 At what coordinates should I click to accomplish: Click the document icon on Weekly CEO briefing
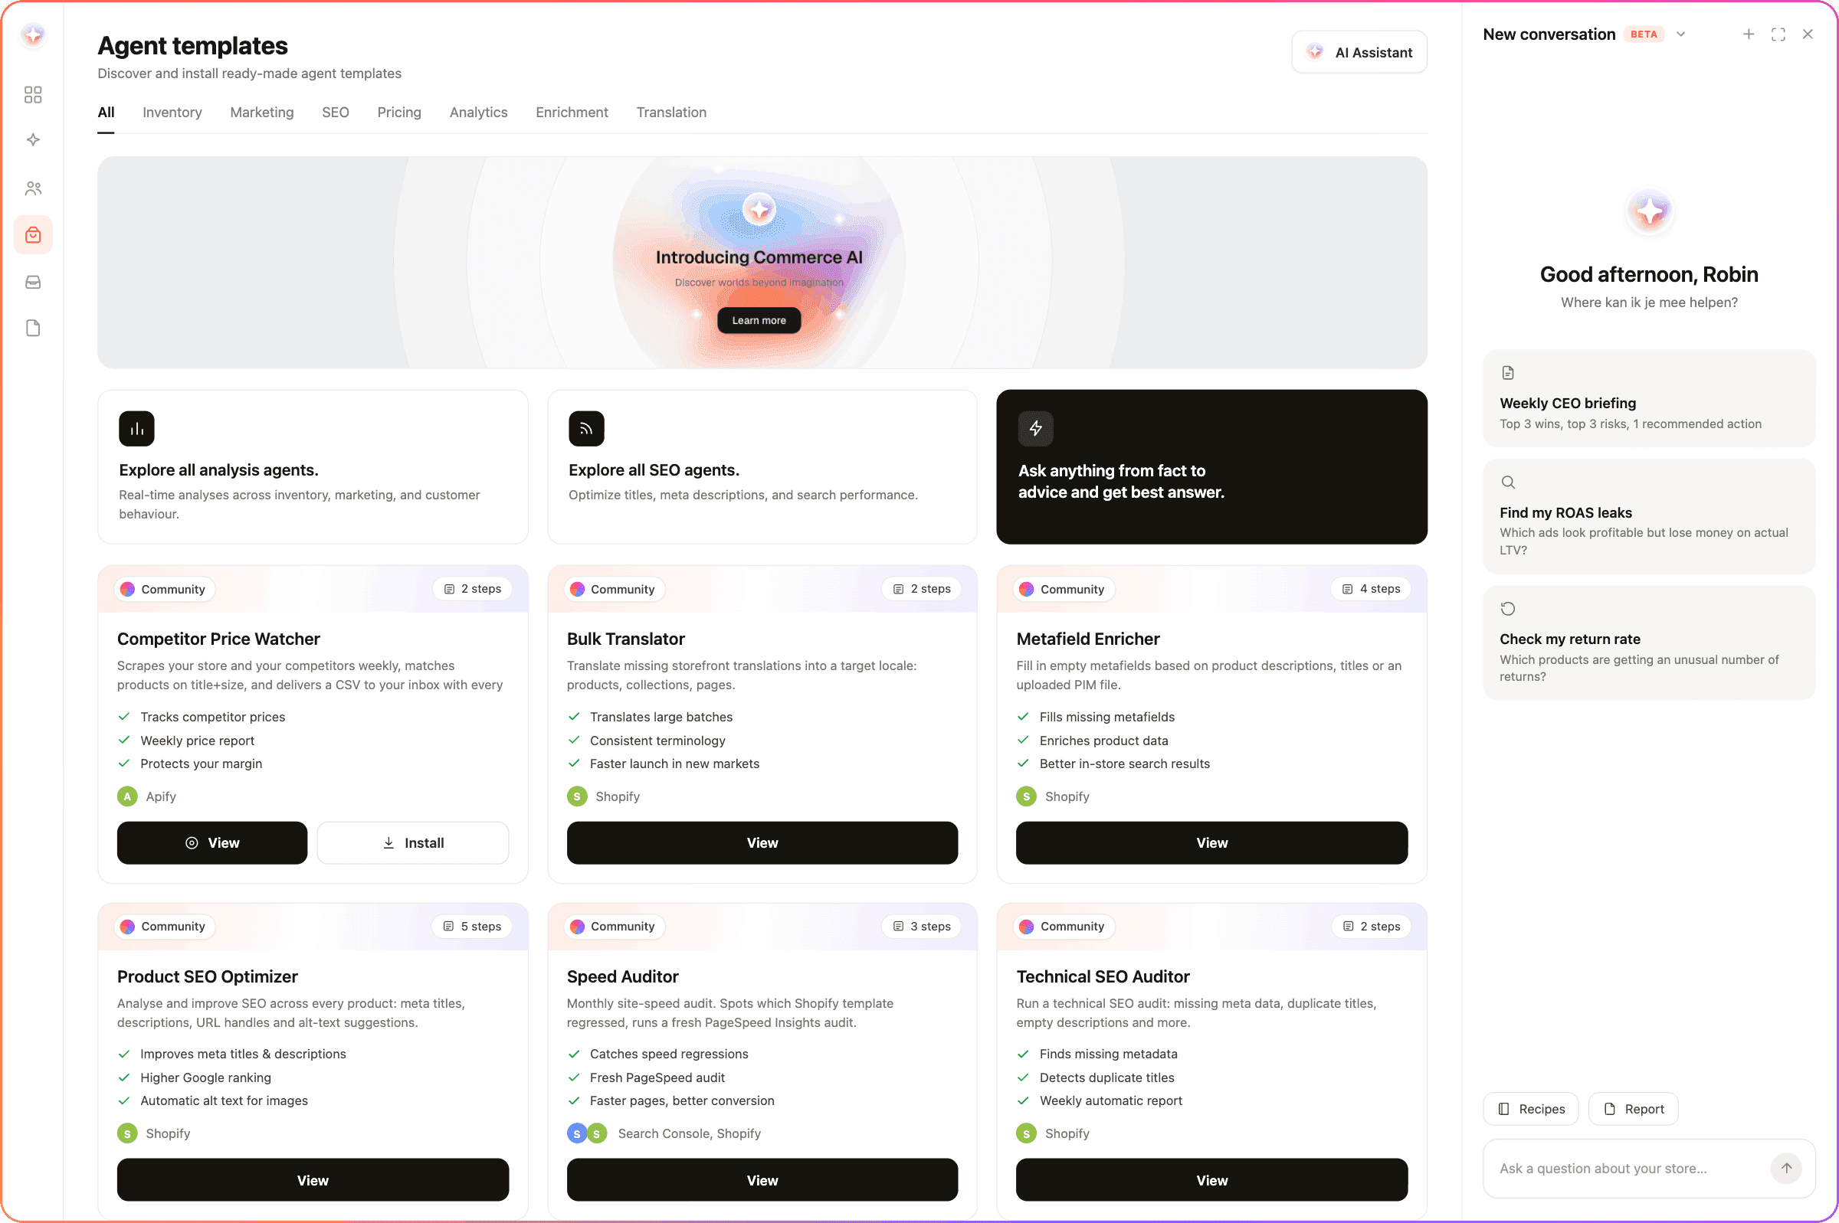(x=1507, y=373)
